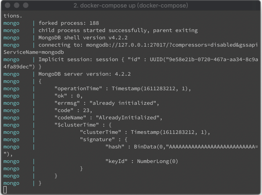Click the "hash" BinData value
Image resolution: width=262 pixels, height=195 pixels.
196,147
